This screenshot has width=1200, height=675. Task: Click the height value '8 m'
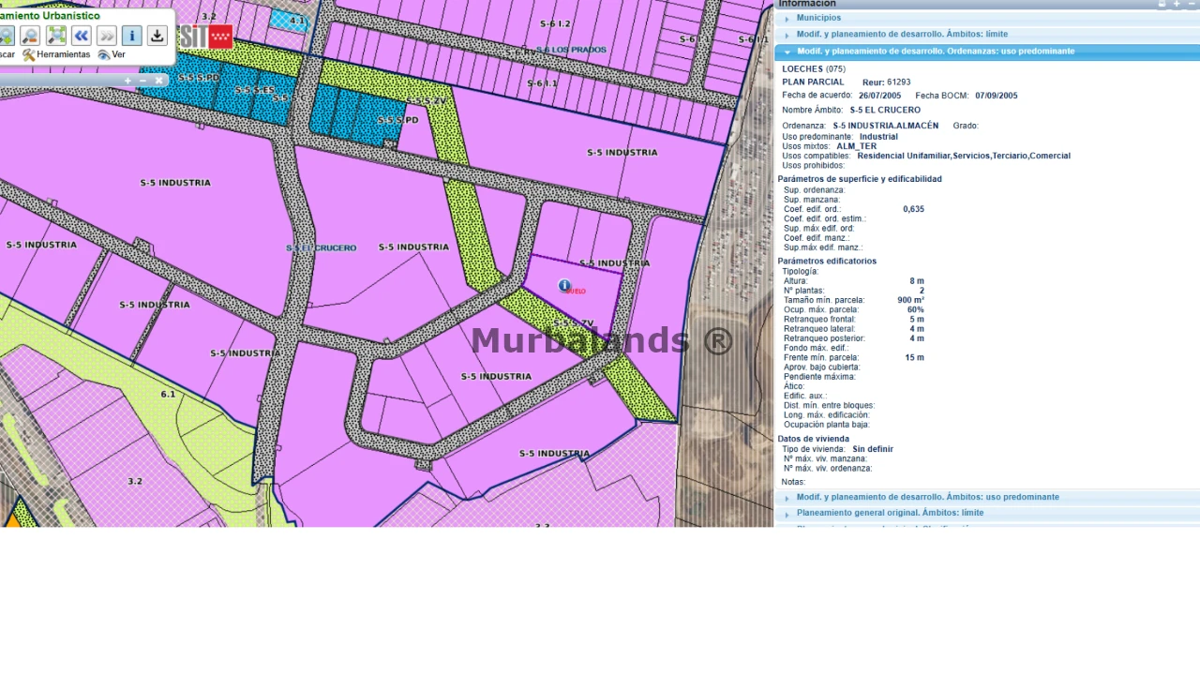[x=917, y=281]
